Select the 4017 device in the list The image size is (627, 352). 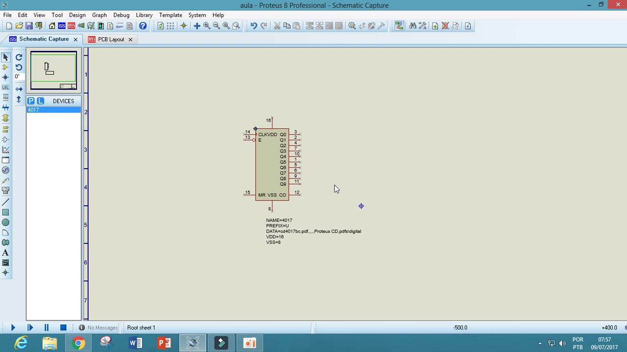[54, 110]
